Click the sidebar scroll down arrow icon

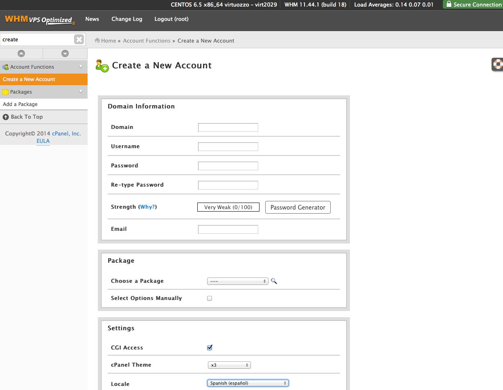pyautogui.click(x=65, y=54)
